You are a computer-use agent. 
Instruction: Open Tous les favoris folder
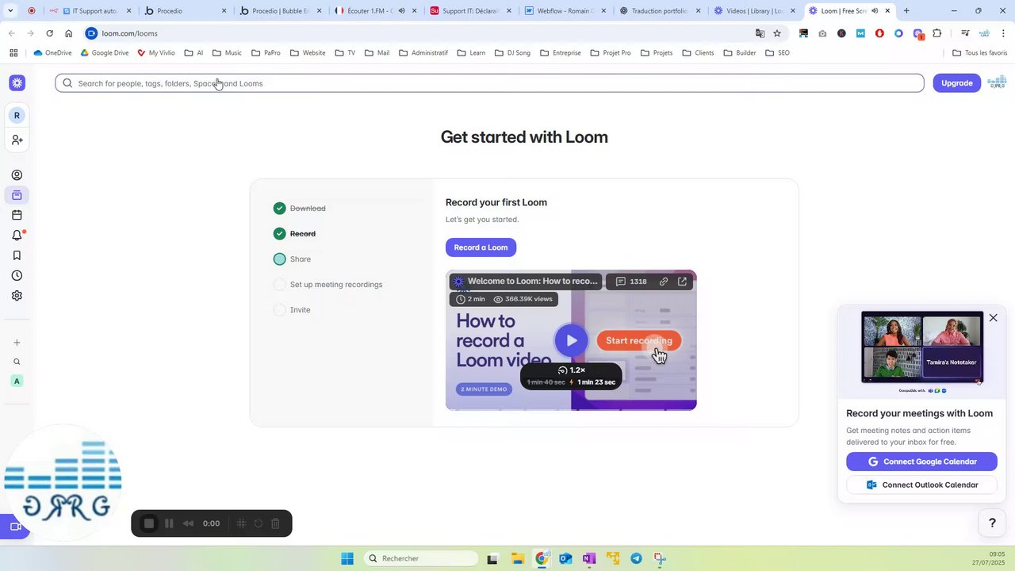coord(979,53)
